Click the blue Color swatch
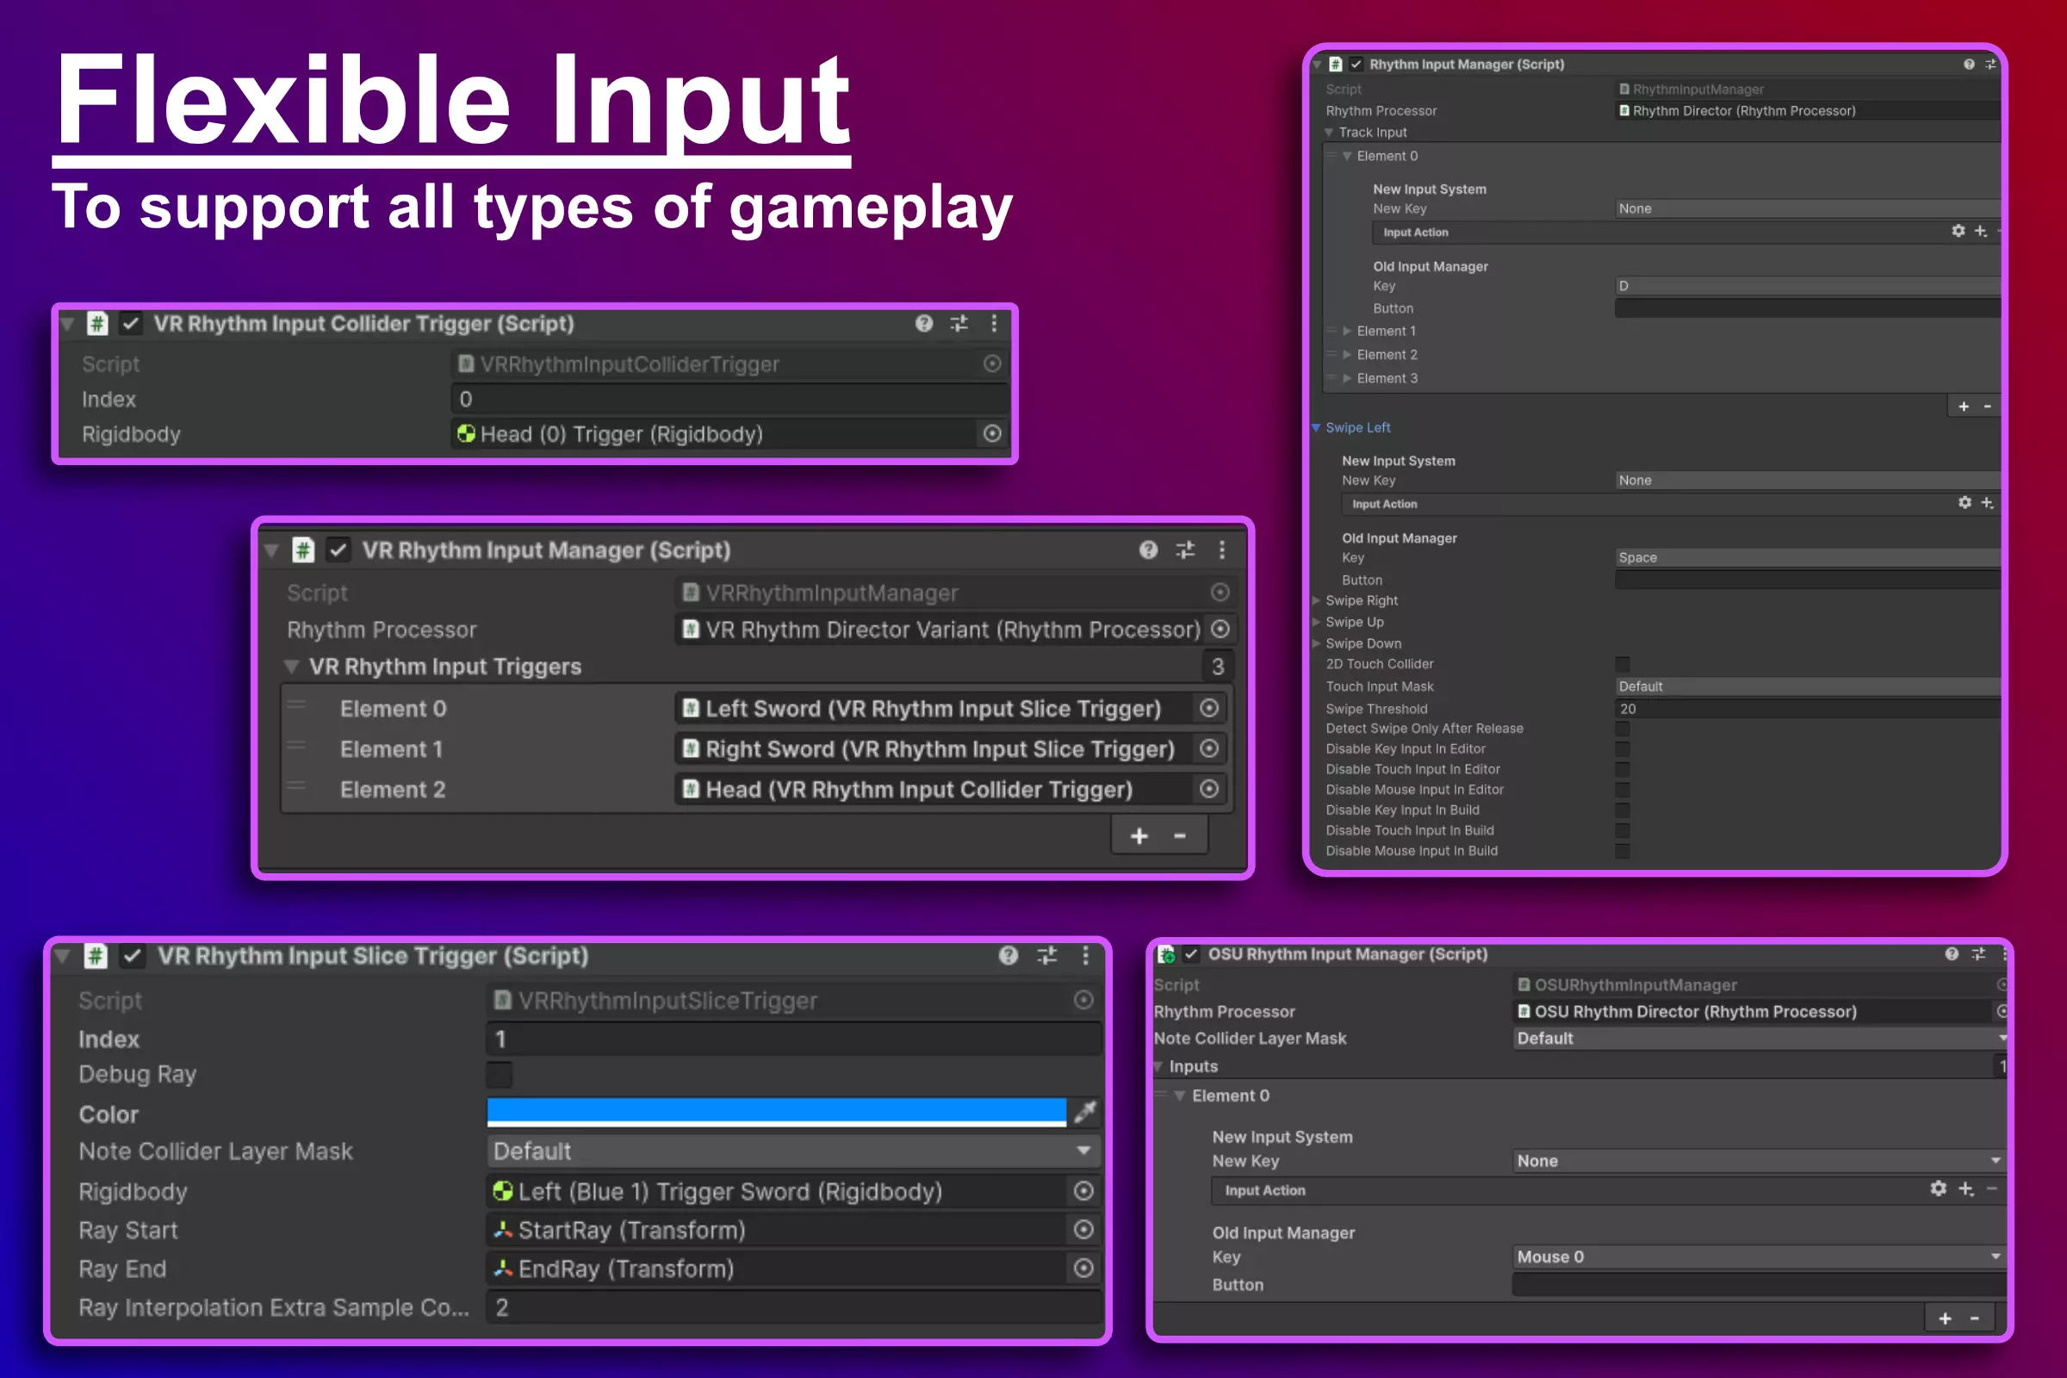The height and width of the screenshot is (1378, 2067). click(776, 1113)
